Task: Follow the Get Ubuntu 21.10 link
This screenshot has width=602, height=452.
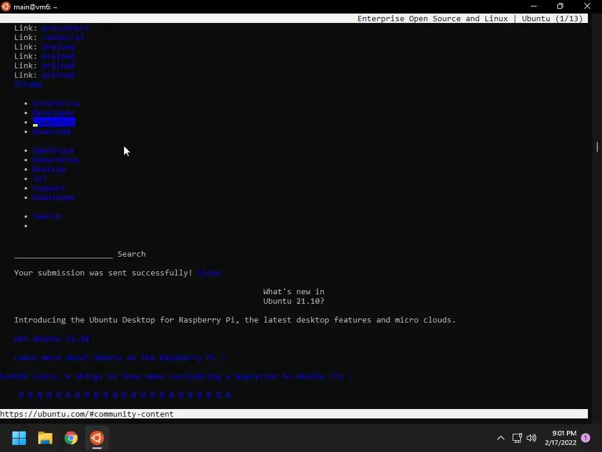Action: [52, 338]
